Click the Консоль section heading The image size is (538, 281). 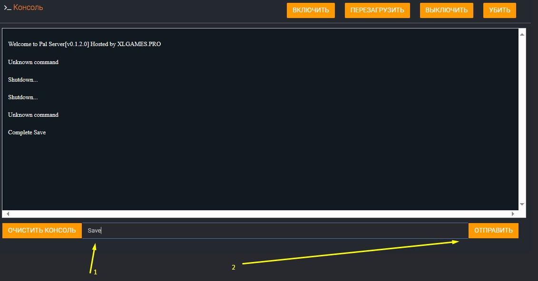coord(28,8)
